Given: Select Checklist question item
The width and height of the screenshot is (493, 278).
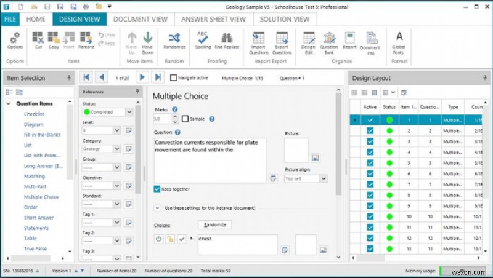Looking at the screenshot, I should coord(34,114).
